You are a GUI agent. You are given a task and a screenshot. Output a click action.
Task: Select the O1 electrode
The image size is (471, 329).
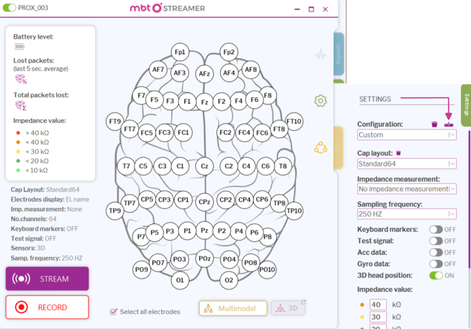coord(180,280)
